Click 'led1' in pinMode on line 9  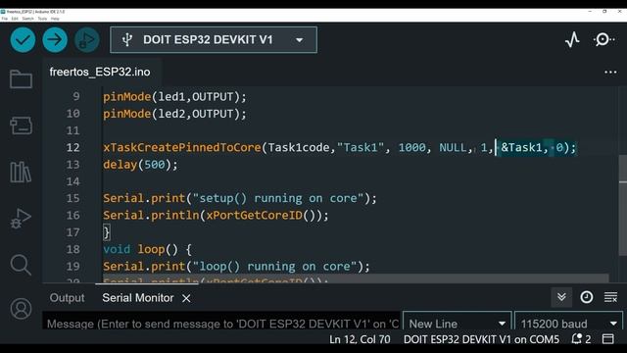[171, 96]
